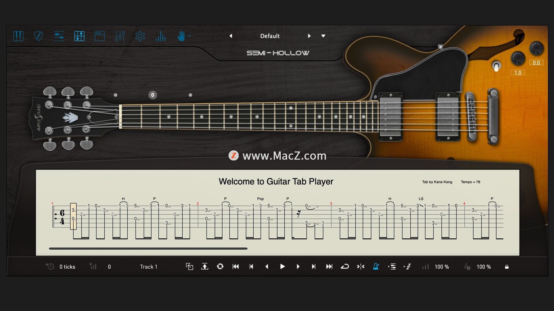Click the bars icon beside first 100 %
Viewport: 554px width, 311px height.
point(425,267)
